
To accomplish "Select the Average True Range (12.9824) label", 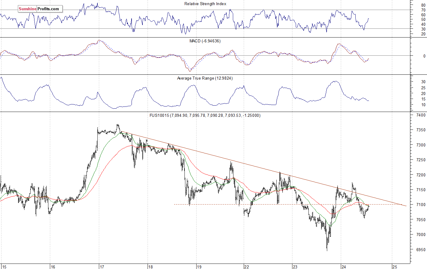I will [x=205, y=78].
